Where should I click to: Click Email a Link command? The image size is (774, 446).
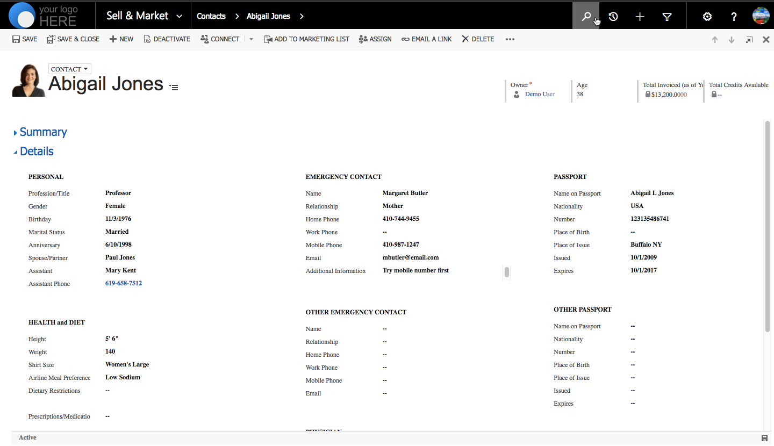tap(427, 39)
